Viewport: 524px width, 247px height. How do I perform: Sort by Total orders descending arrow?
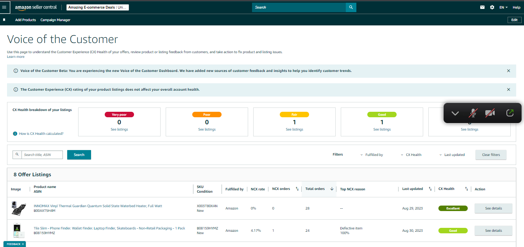tap(332, 189)
